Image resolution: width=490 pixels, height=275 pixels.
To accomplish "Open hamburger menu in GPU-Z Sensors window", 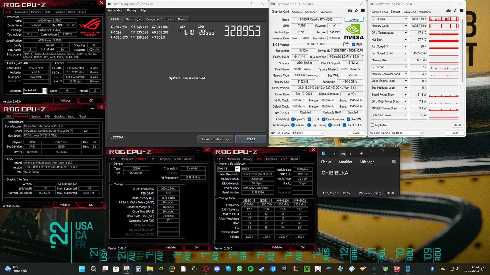I will [462, 11].
